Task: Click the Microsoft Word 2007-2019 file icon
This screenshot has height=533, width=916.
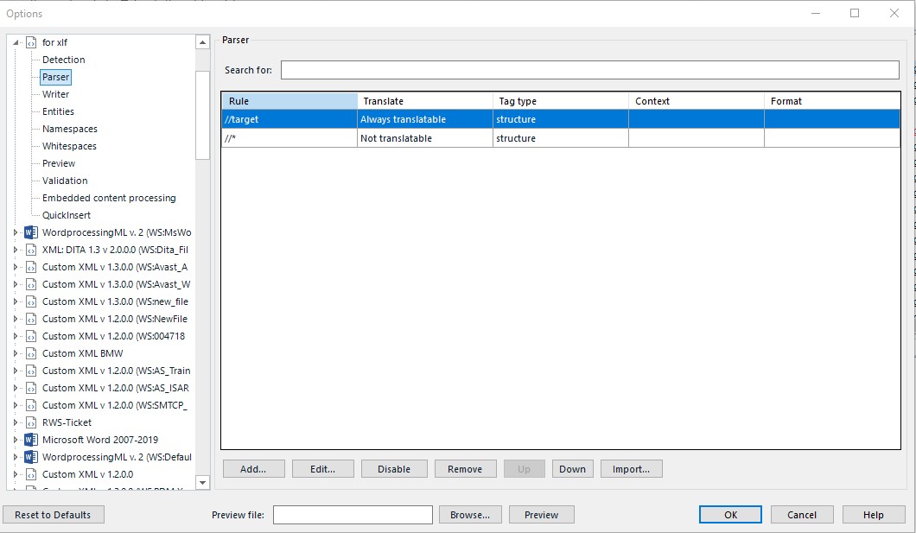Action: pos(31,439)
